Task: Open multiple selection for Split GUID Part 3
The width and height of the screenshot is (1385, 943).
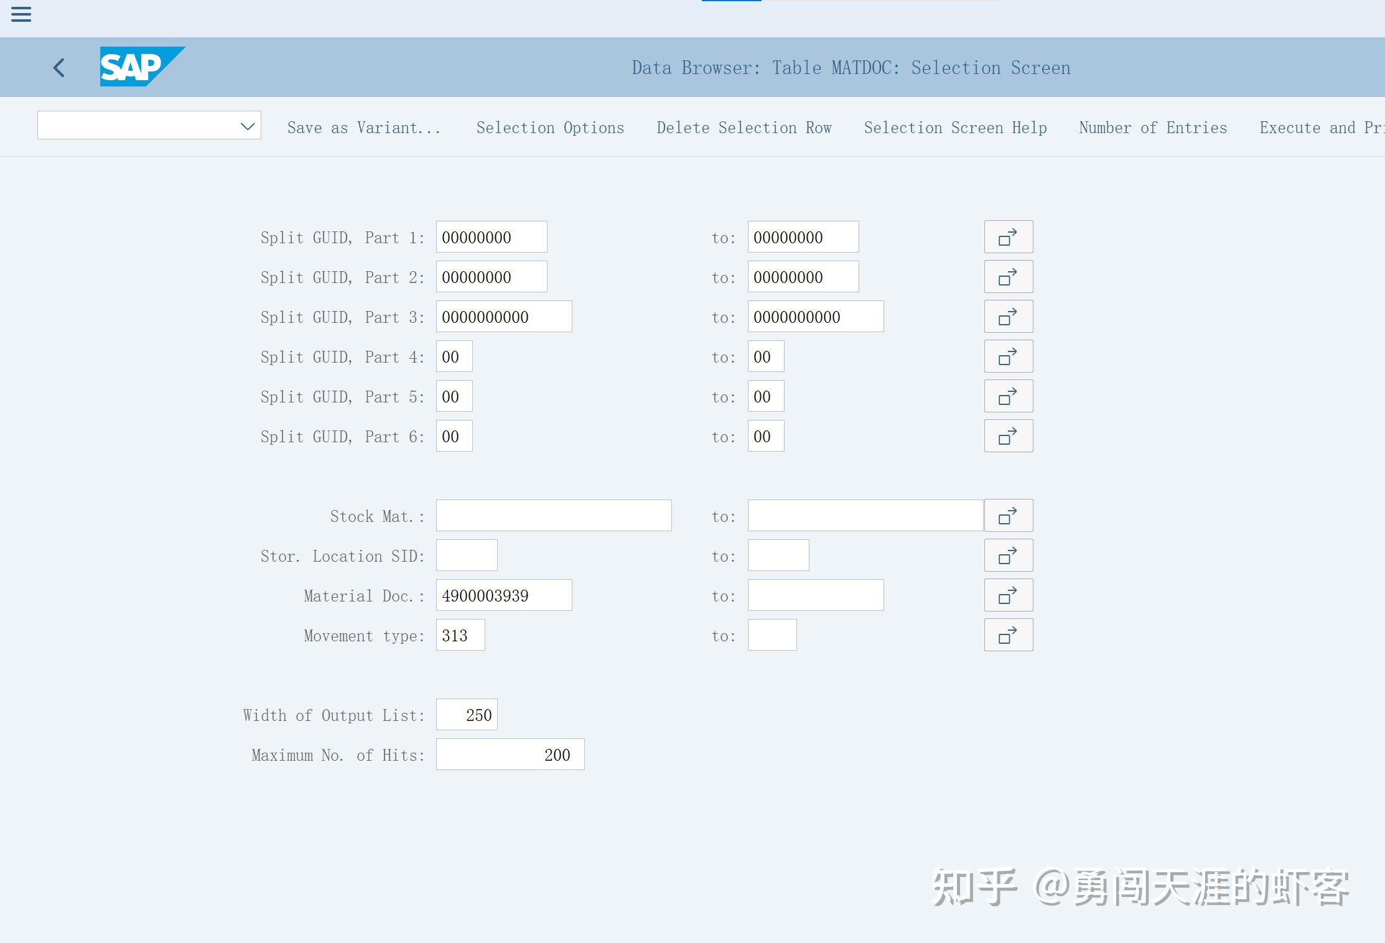Action: pos(1008,316)
